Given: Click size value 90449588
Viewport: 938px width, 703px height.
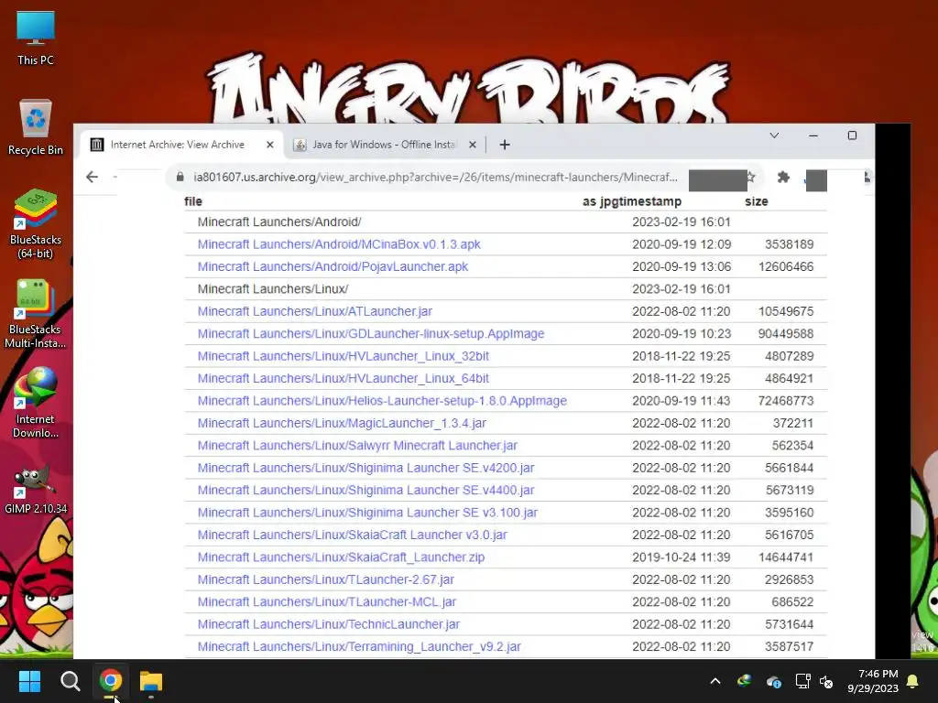Looking at the screenshot, I should click(785, 333).
